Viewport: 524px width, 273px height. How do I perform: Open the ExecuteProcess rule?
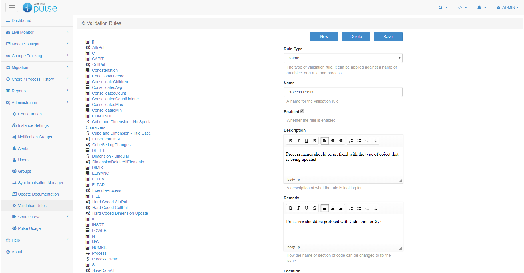click(x=107, y=190)
